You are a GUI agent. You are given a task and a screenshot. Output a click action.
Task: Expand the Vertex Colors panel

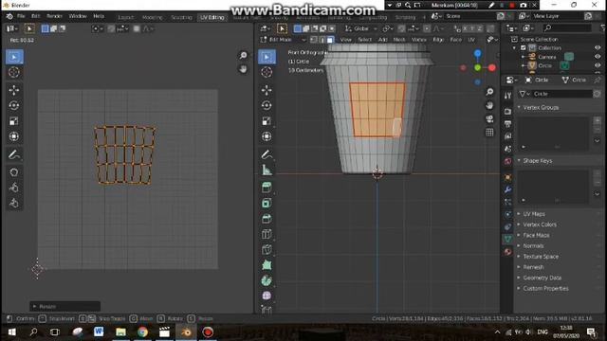click(540, 224)
